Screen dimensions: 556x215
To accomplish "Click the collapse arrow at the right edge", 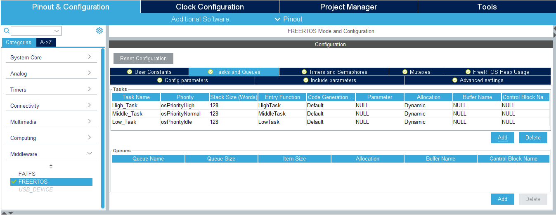I will [554, 31].
